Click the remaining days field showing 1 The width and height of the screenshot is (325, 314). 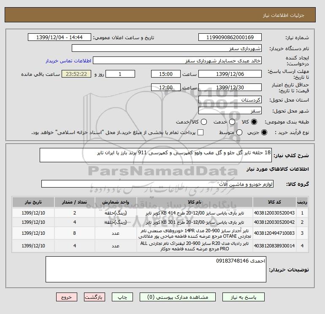pyautogui.click(x=120, y=74)
